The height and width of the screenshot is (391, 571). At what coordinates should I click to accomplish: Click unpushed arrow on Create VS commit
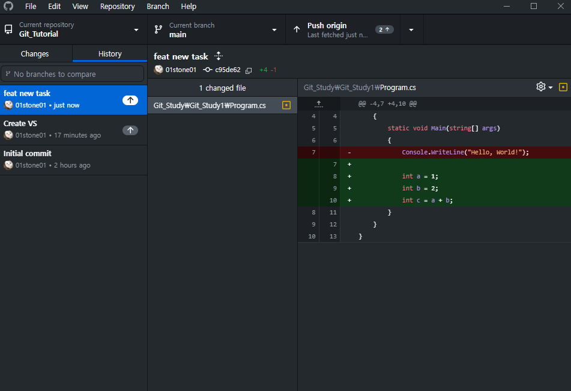[x=130, y=130]
